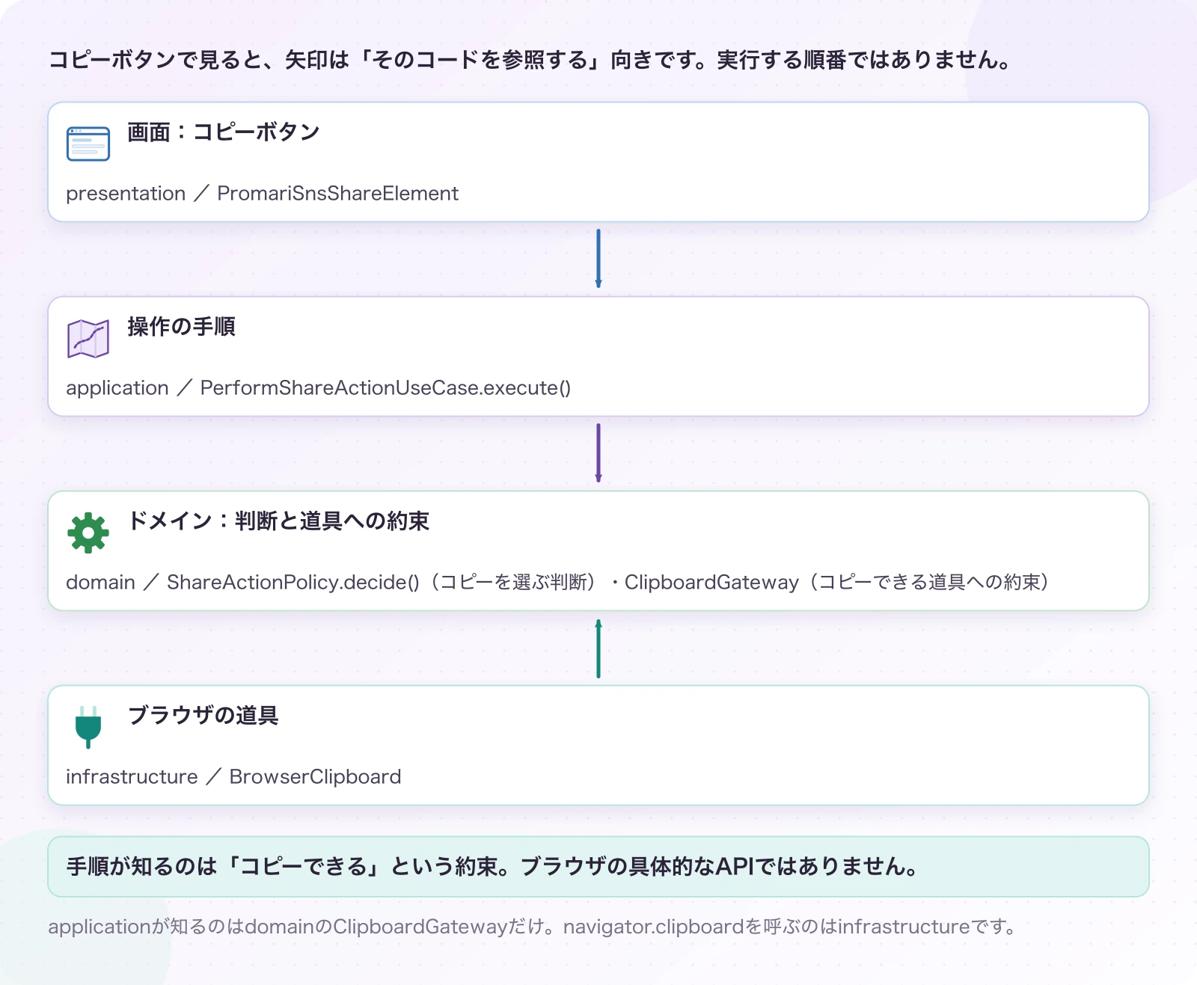Click the green gear icon in the ドメイン card
Screen dimensions: 1197x985
(x=88, y=533)
